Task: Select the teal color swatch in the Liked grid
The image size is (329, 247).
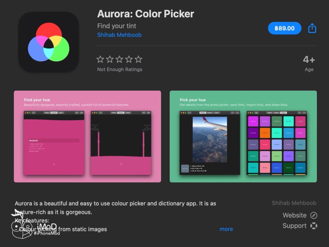Action: pos(289,122)
